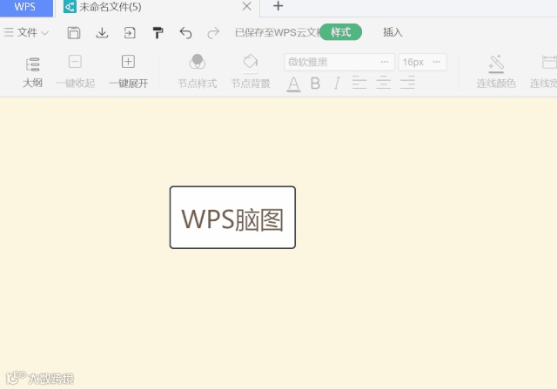Image resolution: width=557 pixels, height=390 pixels.
Task: Redo the last action
Action: (x=213, y=33)
